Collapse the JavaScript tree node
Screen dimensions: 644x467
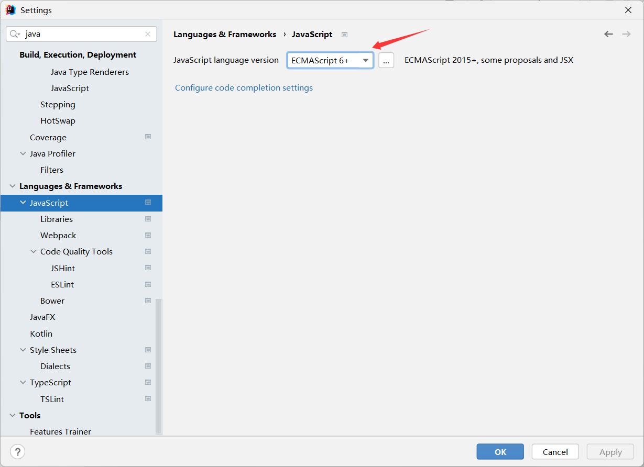[x=23, y=203]
